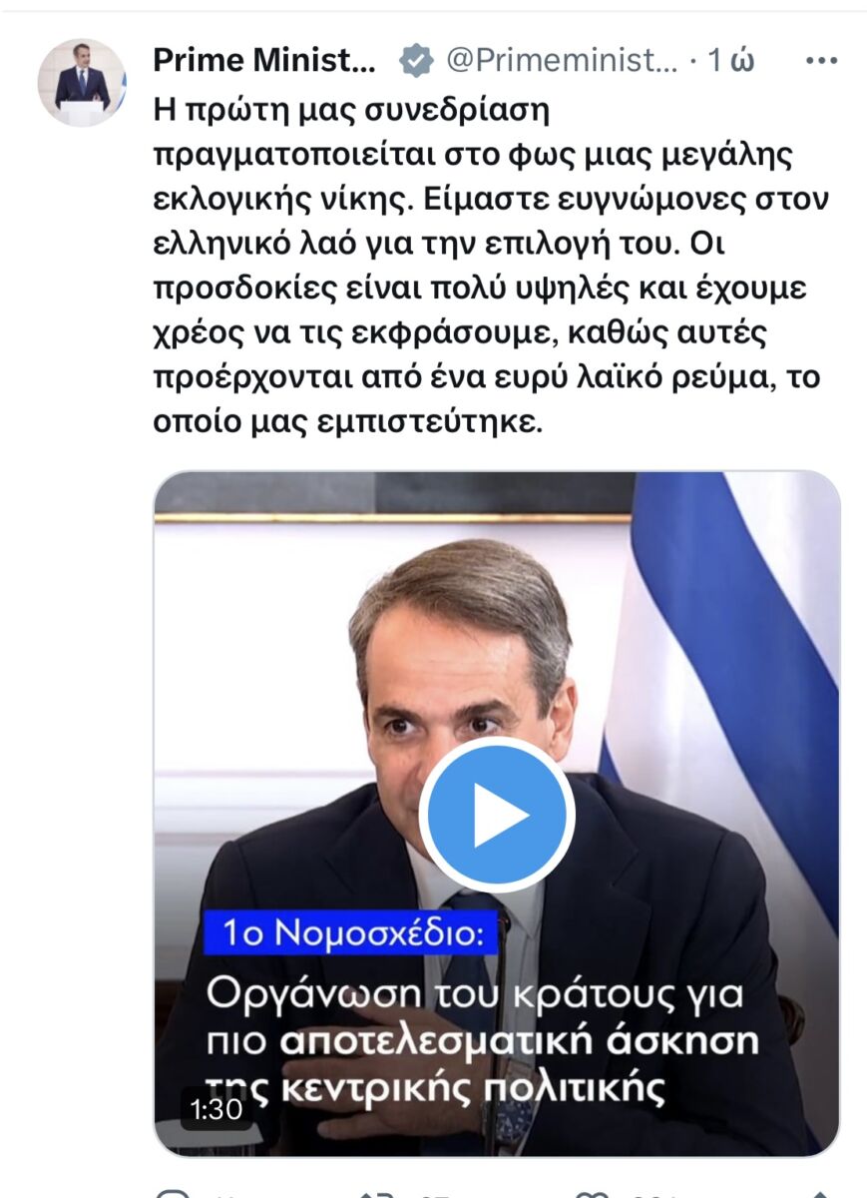Tap the blue verified badge icon

coord(416,62)
